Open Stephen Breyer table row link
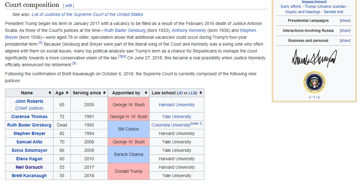Viewport: 362px width, 184px height. tap(29, 133)
